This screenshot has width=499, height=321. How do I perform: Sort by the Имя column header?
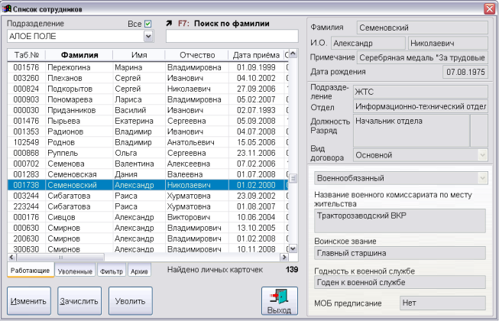[139, 55]
